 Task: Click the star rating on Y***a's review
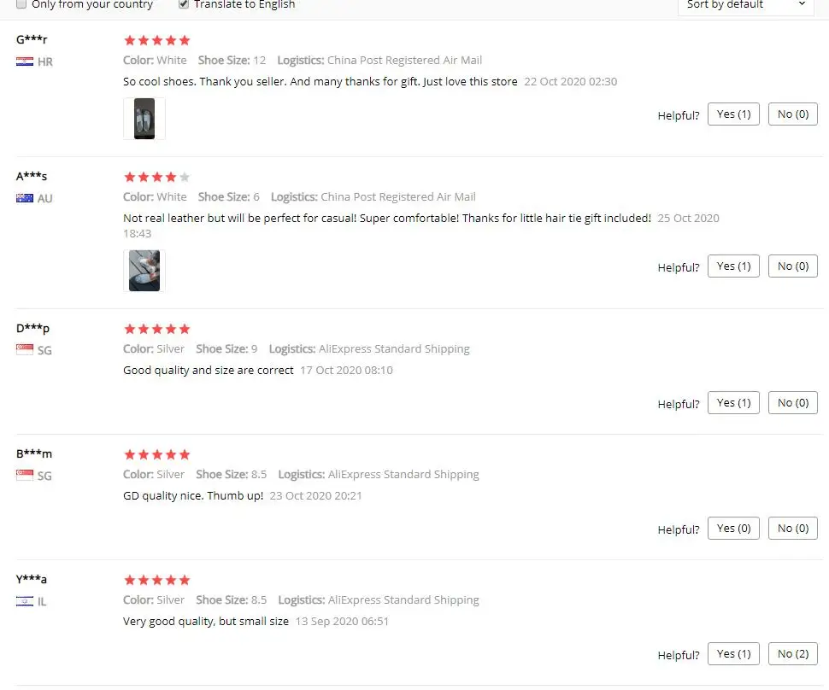click(x=156, y=580)
